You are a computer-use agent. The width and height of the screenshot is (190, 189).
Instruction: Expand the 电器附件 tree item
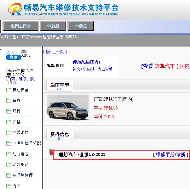20,132
